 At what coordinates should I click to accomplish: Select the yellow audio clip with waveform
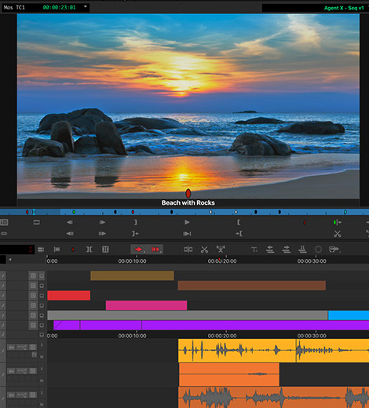(237, 351)
